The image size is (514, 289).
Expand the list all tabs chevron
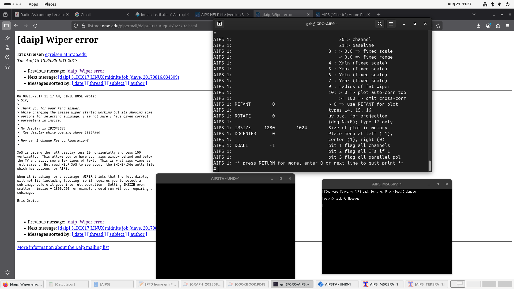click(474, 14)
